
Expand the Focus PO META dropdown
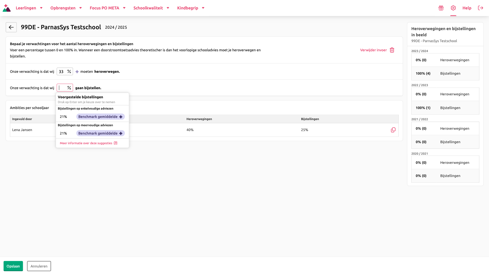(x=108, y=8)
